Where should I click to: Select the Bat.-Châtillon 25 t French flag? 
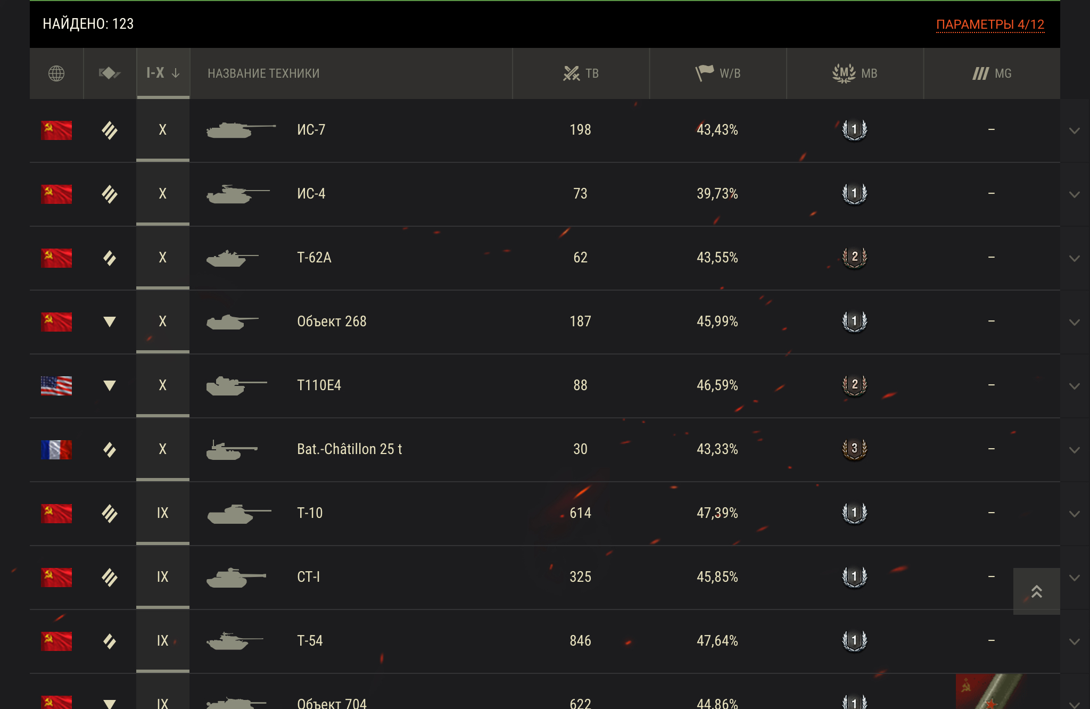coord(56,450)
